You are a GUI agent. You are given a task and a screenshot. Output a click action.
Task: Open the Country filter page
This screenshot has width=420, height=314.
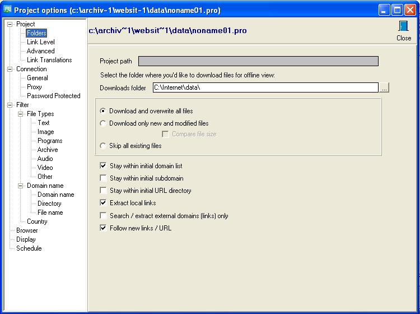point(37,221)
